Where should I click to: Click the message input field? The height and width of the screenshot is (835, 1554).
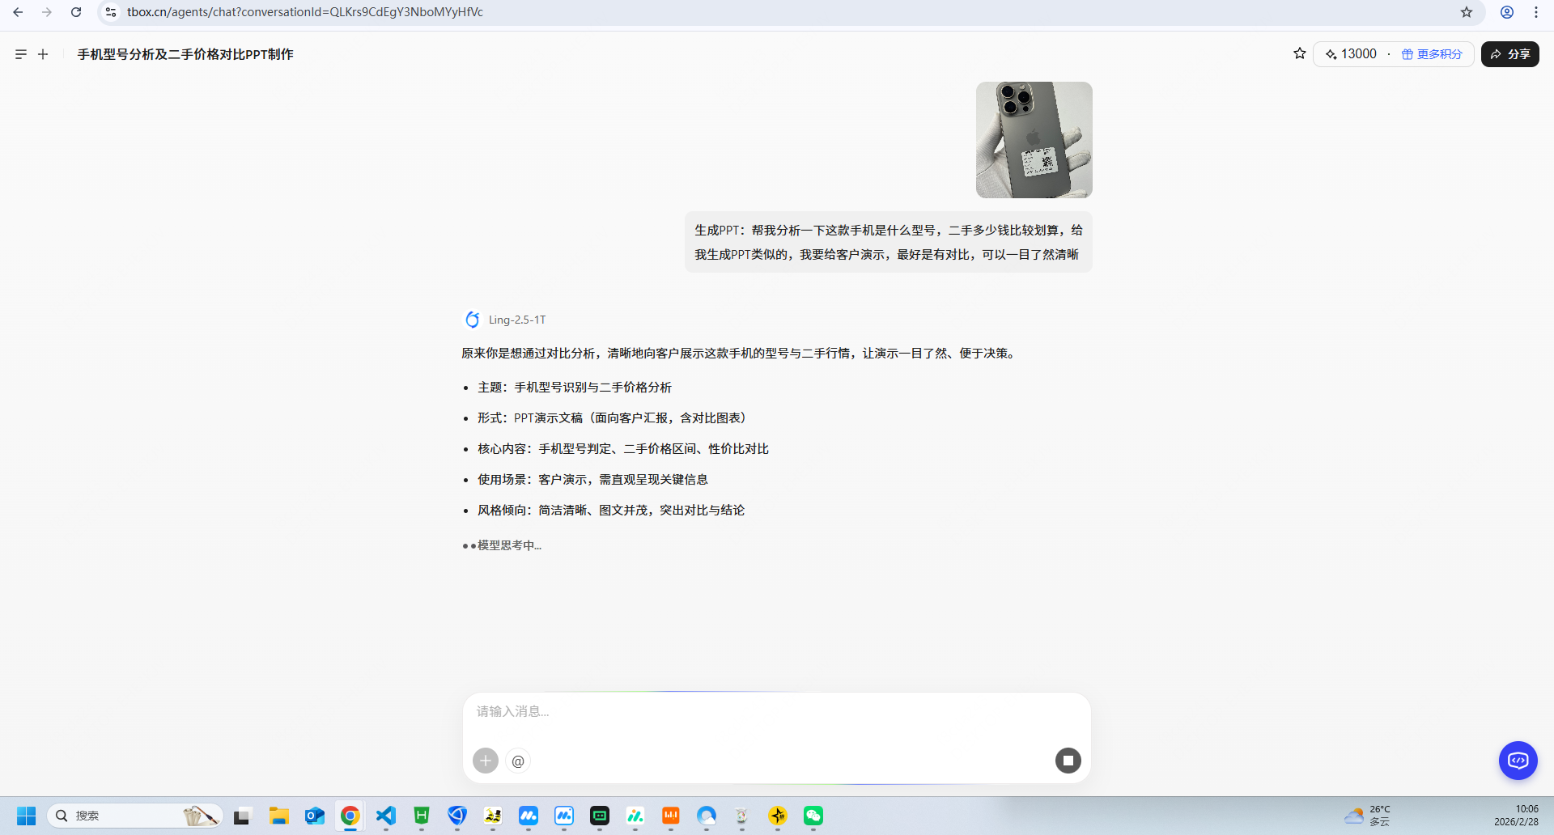click(775, 712)
